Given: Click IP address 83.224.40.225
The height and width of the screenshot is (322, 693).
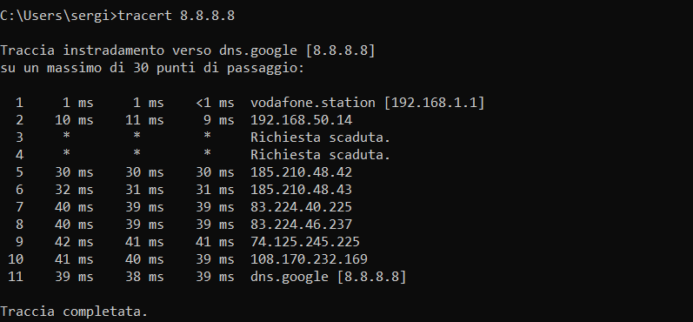Looking at the screenshot, I should tap(301, 207).
